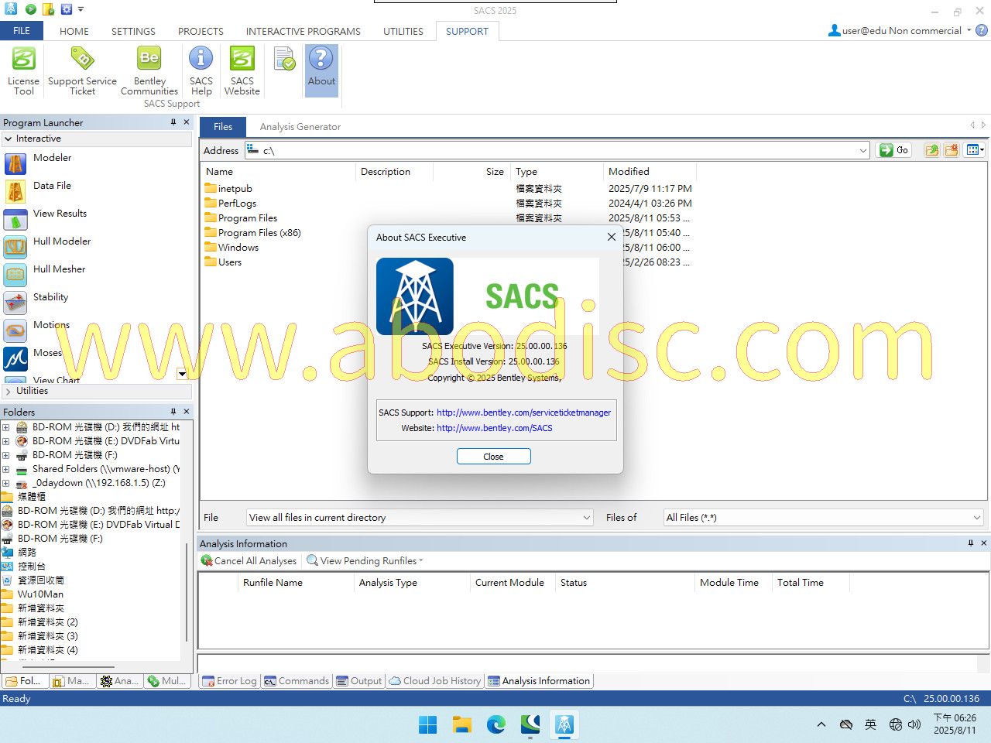Open the Files of type dropdown
The height and width of the screenshot is (743, 991).
[977, 518]
